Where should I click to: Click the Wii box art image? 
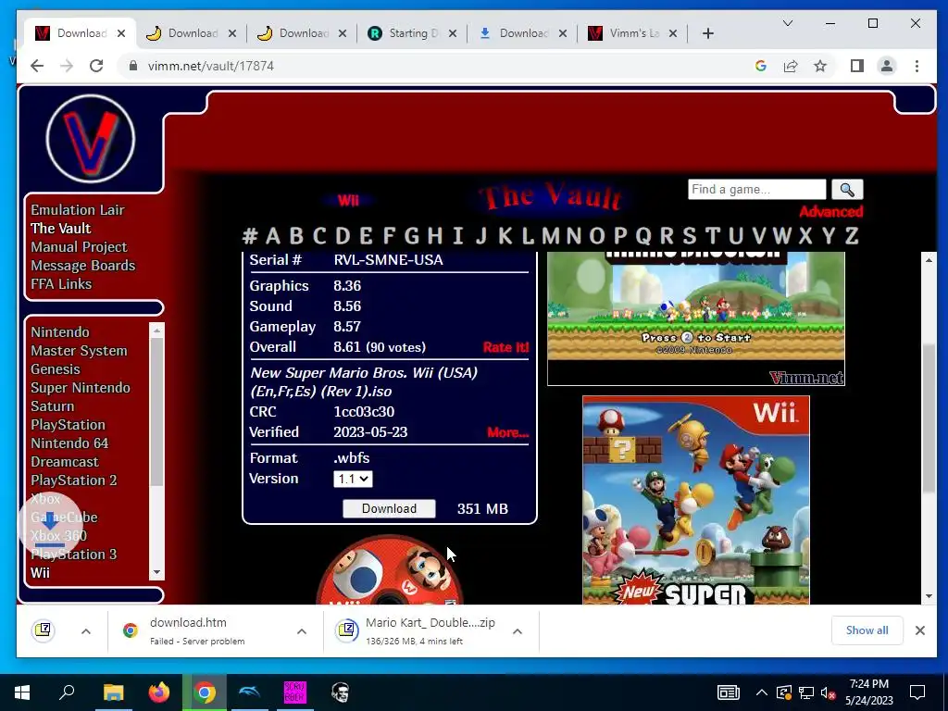[696, 500]
